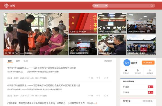Click the NEWS globe logo
This screenshot has width=162, height=106.
coord(6,6)
